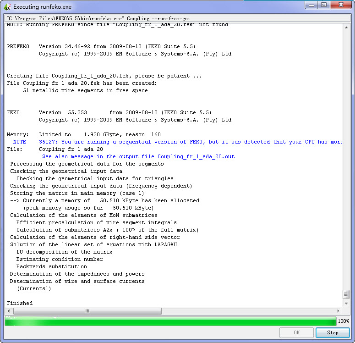Click 'Checking the geometrical input data for triangles'
This screenshot has height=343, width=355.
[95, 178]
